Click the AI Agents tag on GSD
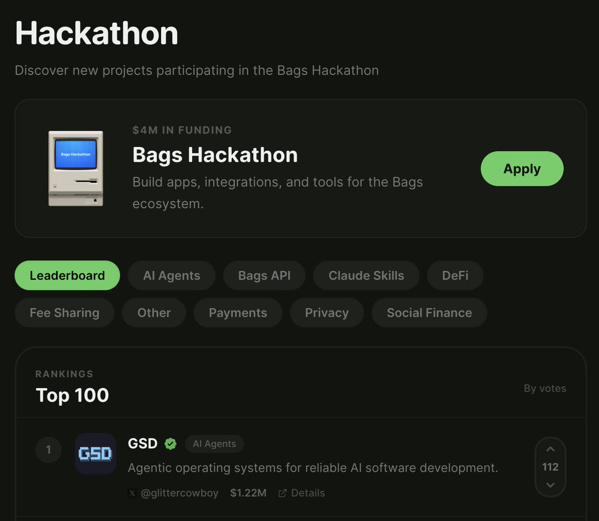This screenshot has height=521, width=599. click(215, 444)
